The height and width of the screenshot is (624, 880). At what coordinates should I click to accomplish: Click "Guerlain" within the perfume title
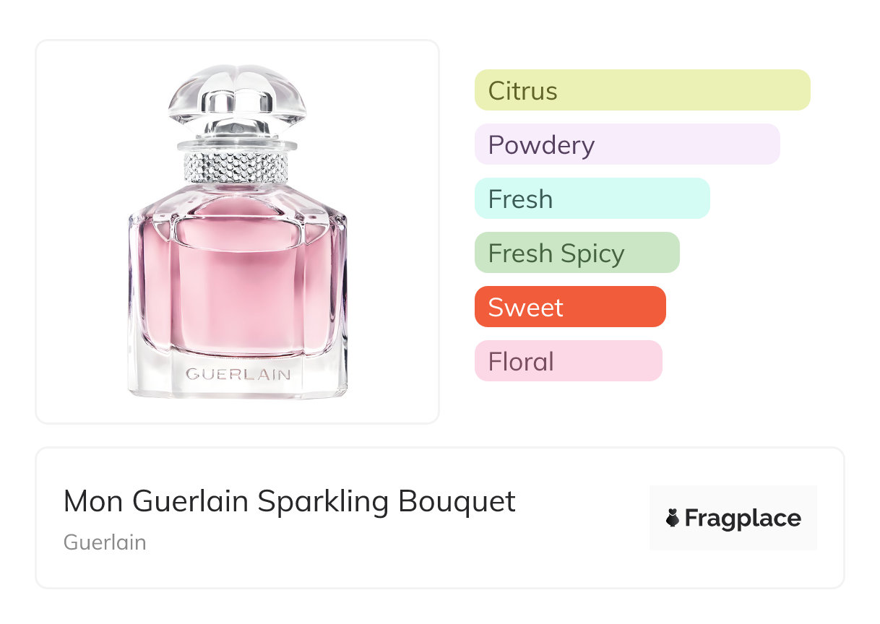coord(191,501)
